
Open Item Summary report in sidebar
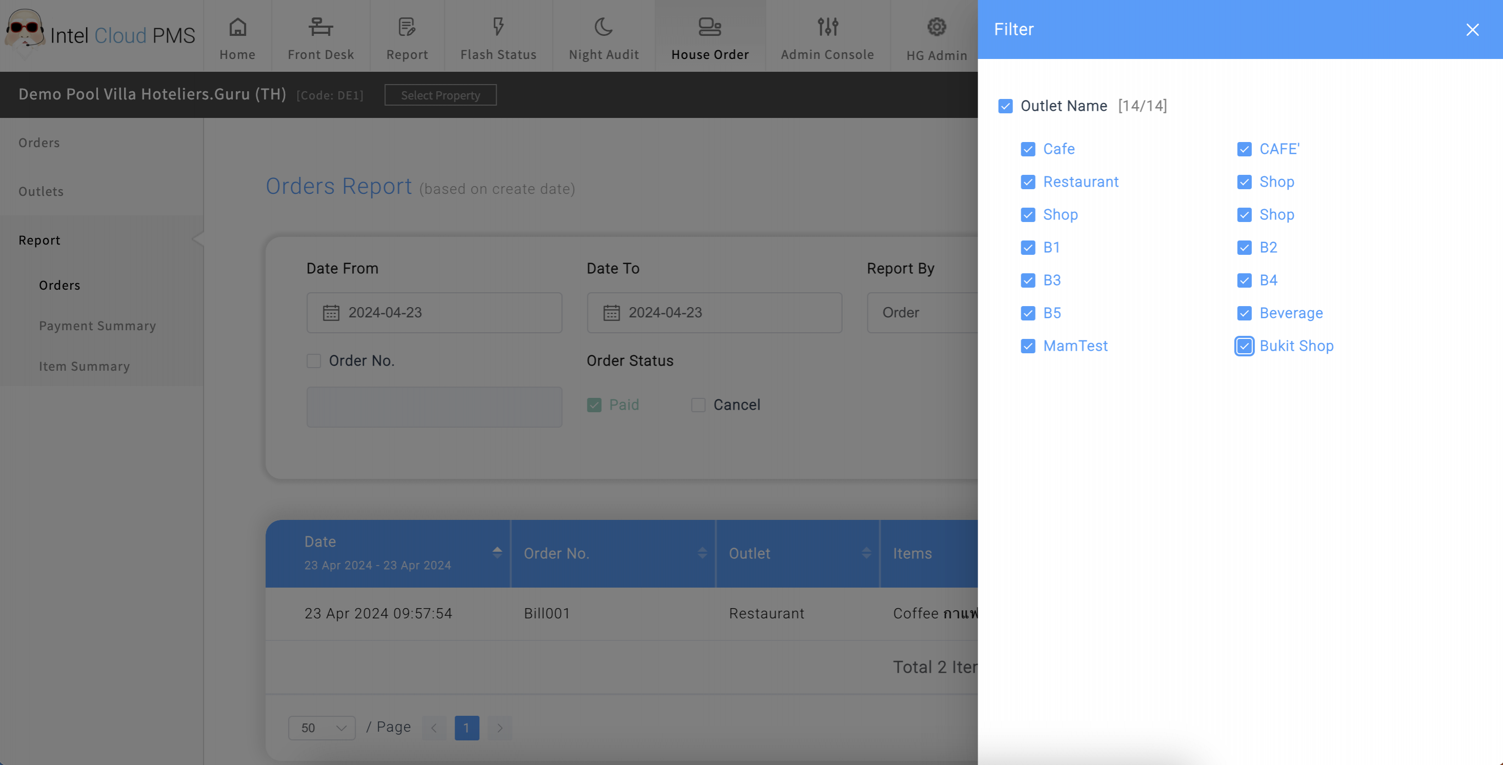[85, 367]
